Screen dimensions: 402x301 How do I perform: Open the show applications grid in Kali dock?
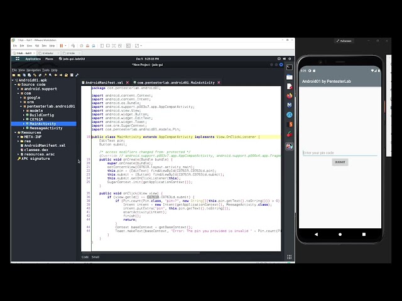[290, 257]
